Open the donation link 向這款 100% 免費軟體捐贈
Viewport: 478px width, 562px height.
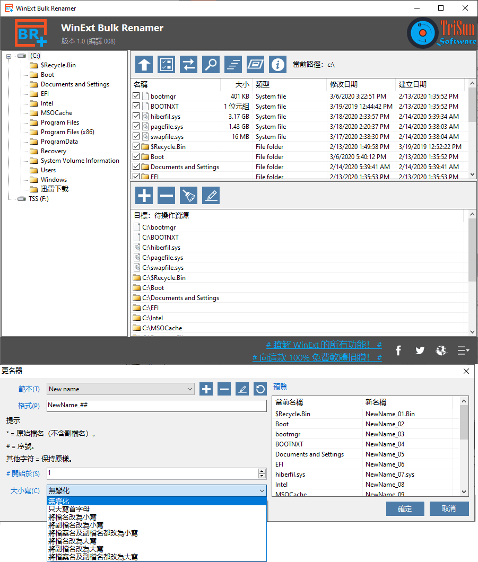tap(317, 357)
